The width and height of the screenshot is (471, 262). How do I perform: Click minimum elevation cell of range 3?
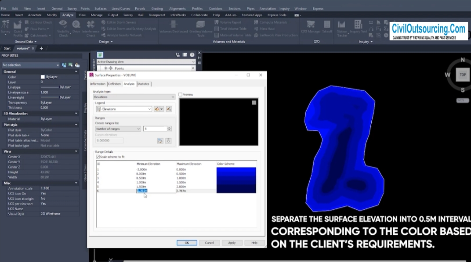click(x=141, y=178)
